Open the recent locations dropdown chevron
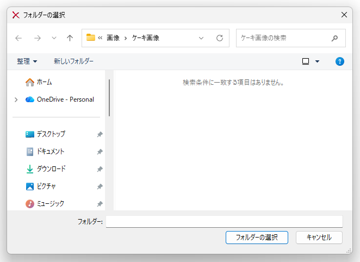The width and height of the screenshot is (360, 262). pos(53,38)
